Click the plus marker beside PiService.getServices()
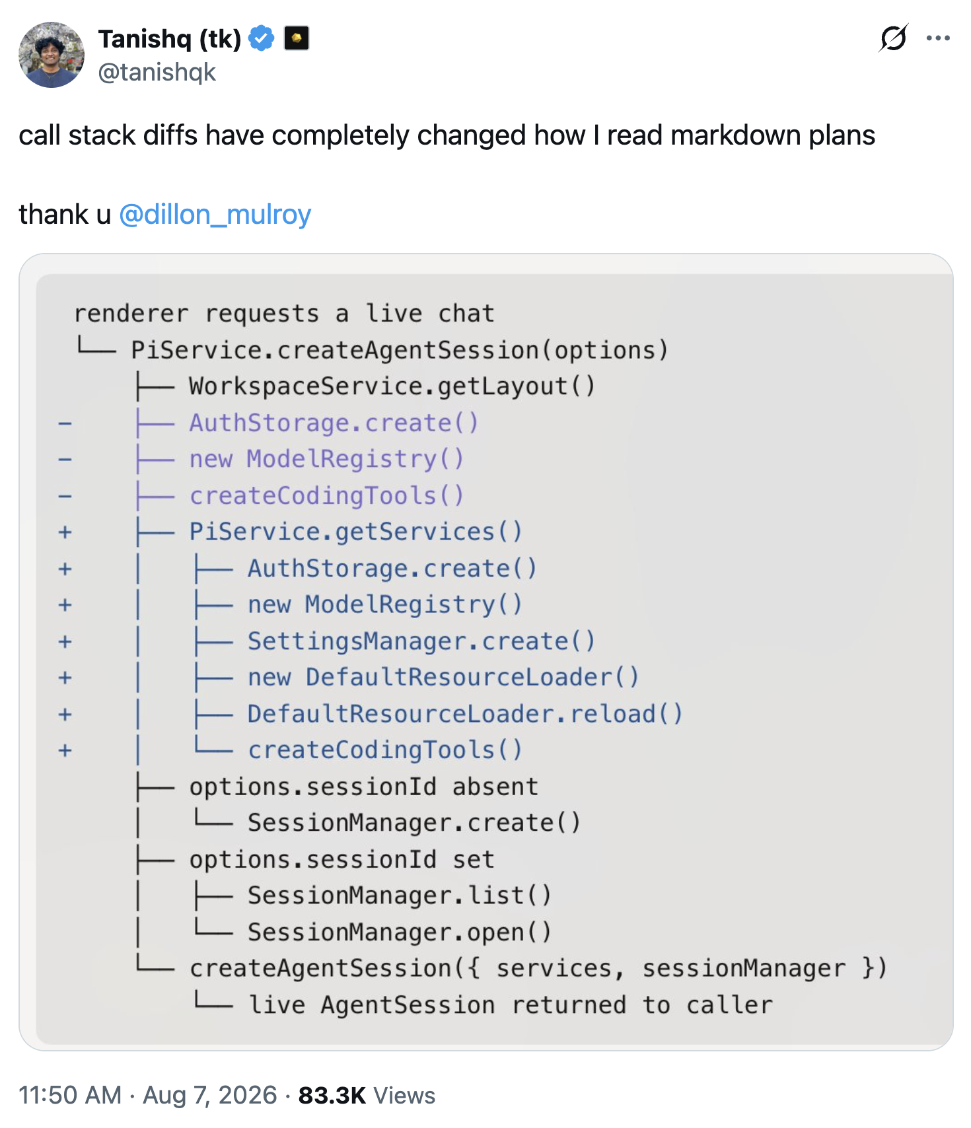Screen dimensions: 971x1128 tap(65, 532)
